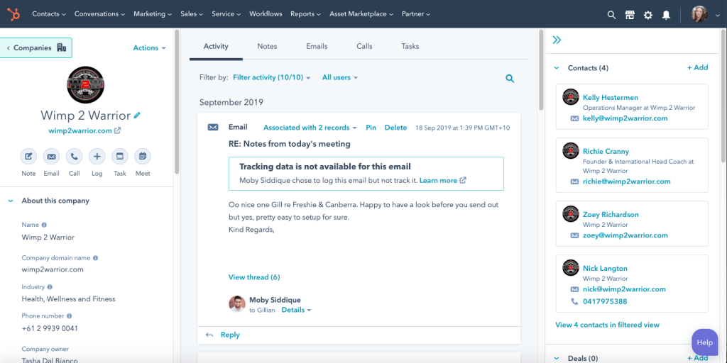
Task: Open the Partner navigation menu
Action: [416, 14]
